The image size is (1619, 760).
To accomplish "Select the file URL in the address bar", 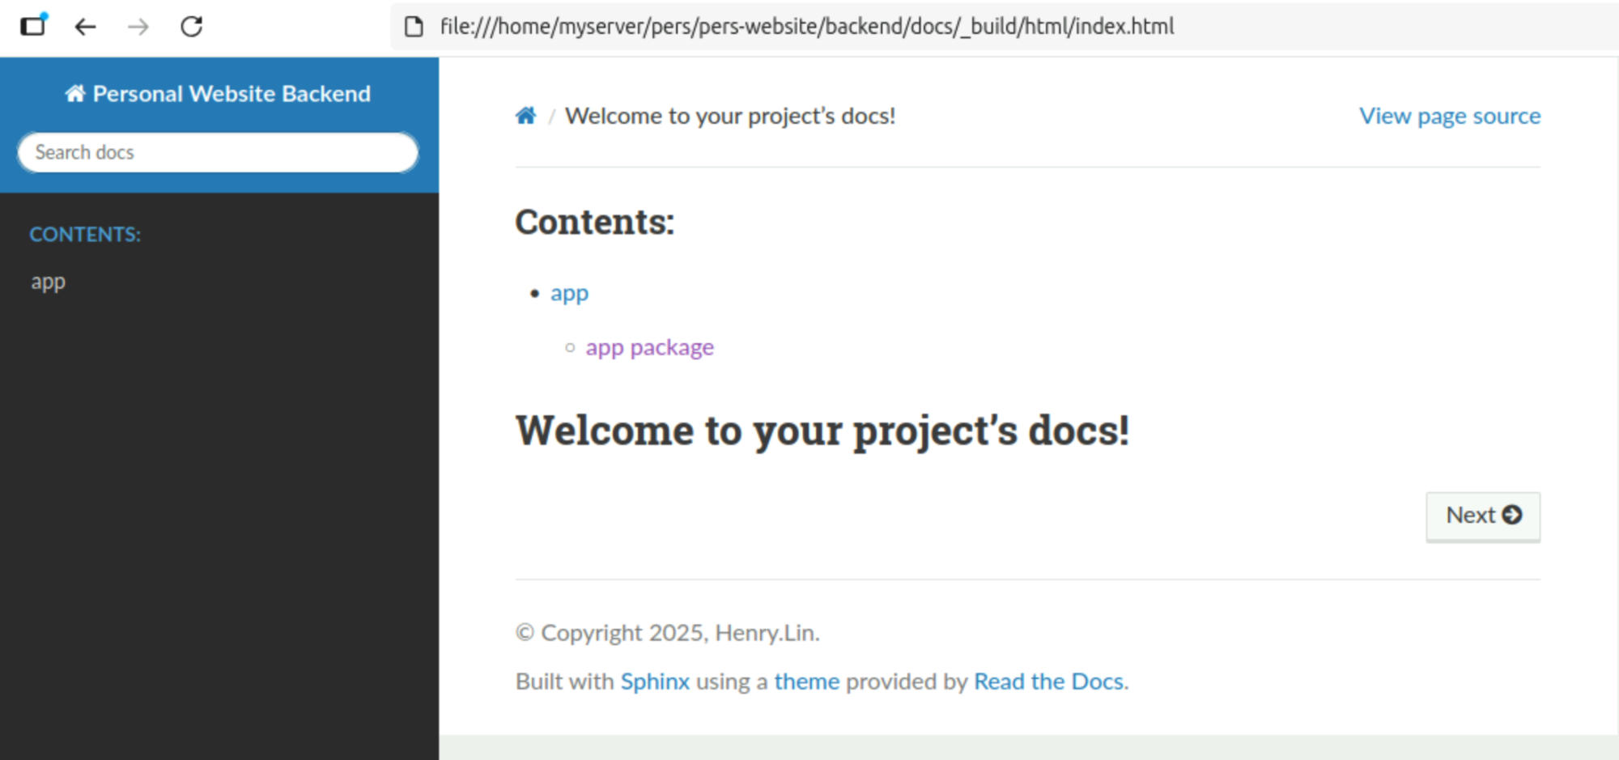I will tap(806, 27).
